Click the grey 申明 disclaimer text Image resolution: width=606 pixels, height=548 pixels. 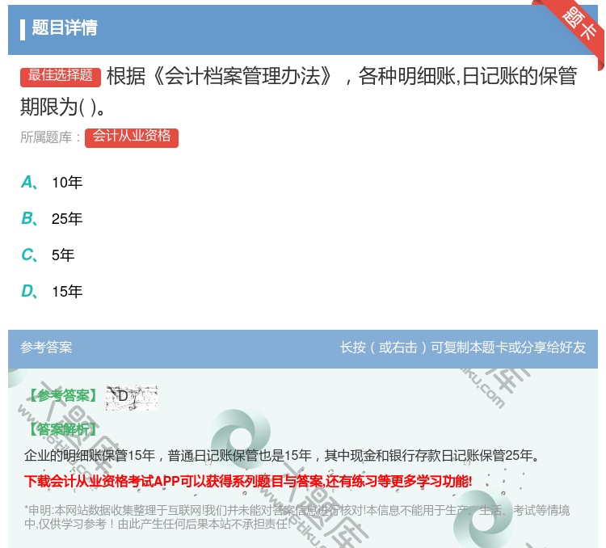[297, 517]
